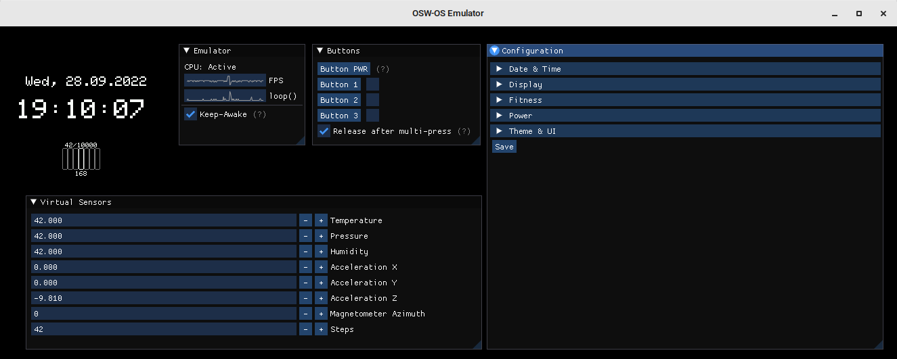Toggle the Keep-Awake checkbox
Image resolution: width=897 pixels, height=359 pixels.
[x=190, y=114]
